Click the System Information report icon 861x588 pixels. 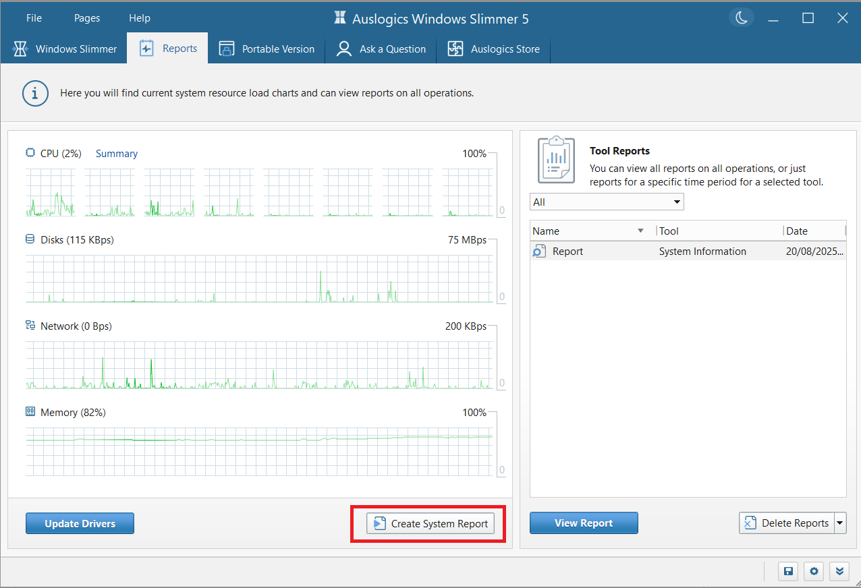tap(539, 250)
